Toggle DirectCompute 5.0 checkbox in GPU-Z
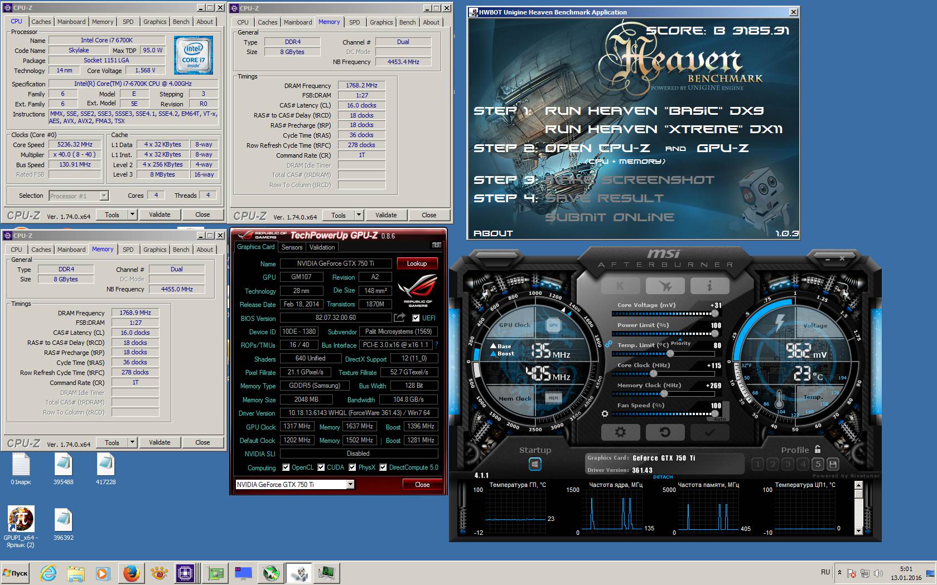Viewport: 937px width, 585px height. pyautogui.click(x=383, y=467)
